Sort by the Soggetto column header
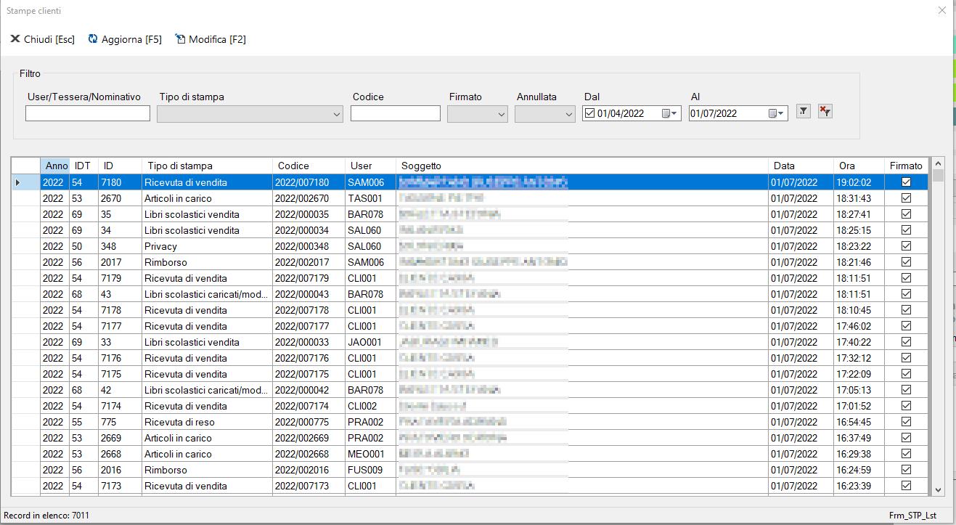 (582, 166)
